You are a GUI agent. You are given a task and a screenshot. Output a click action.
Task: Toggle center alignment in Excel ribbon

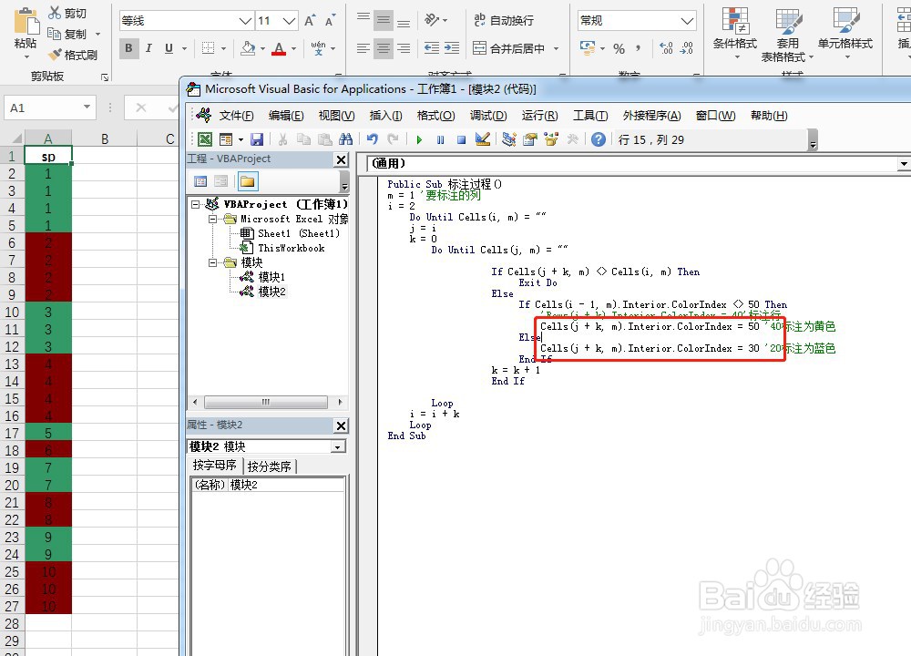(383, 48)
